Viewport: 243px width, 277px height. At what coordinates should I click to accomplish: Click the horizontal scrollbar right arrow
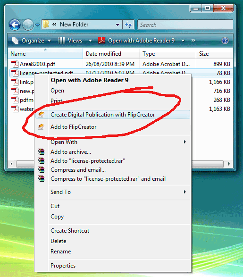pyautogui.click(x=229, y=164)
